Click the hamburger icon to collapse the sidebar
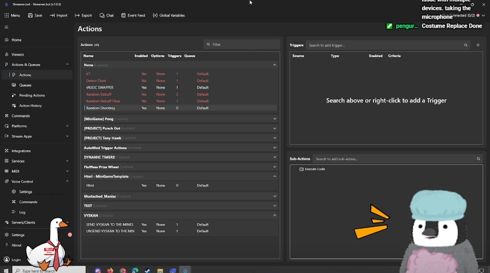The image size is (490, 273). 6,27
